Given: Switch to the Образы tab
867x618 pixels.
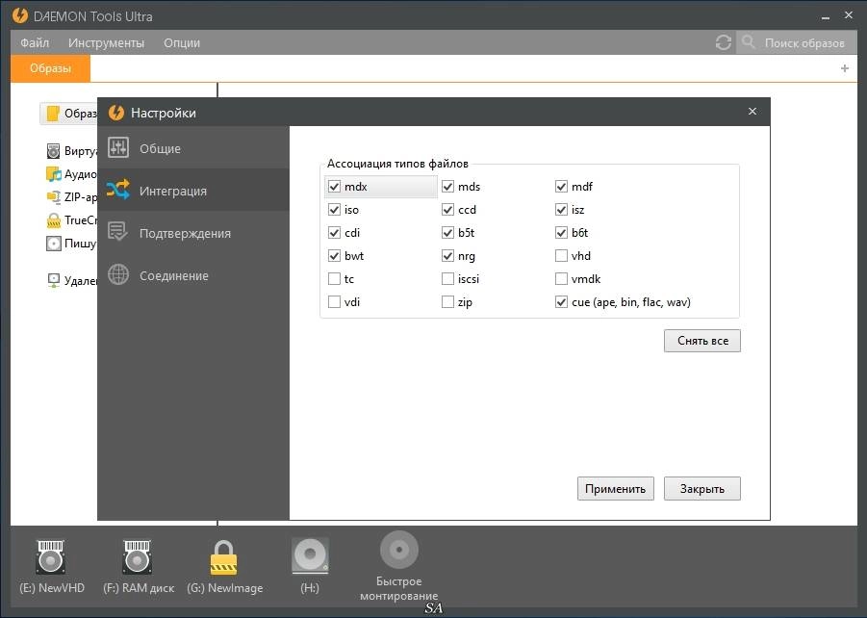Looking at the screenshot, I should tap(50, 68).
